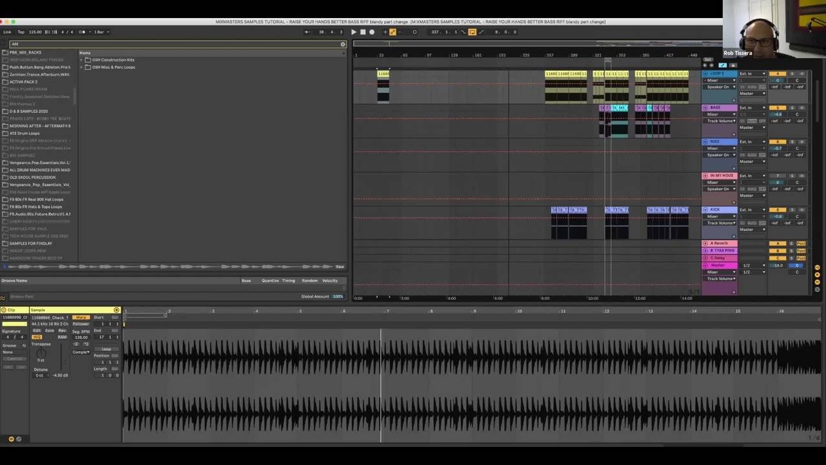Toggle the RAM mode button
Image resolution: width=826 pixels, height=465 pixels.
click(x=62, y=337)
